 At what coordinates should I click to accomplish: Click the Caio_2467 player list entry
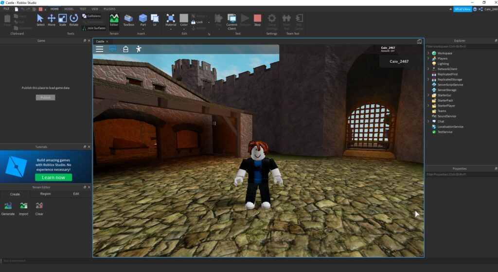(399, 61)
